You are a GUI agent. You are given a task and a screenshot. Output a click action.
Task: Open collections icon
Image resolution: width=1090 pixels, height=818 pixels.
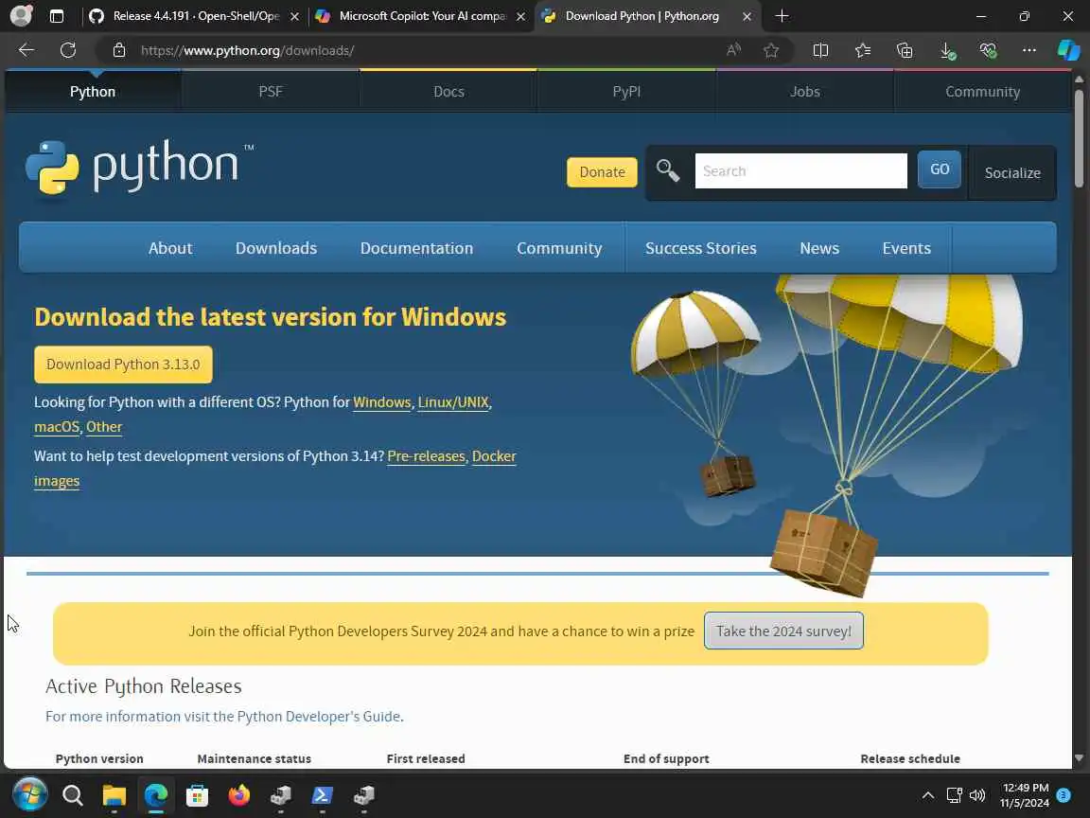905,50
